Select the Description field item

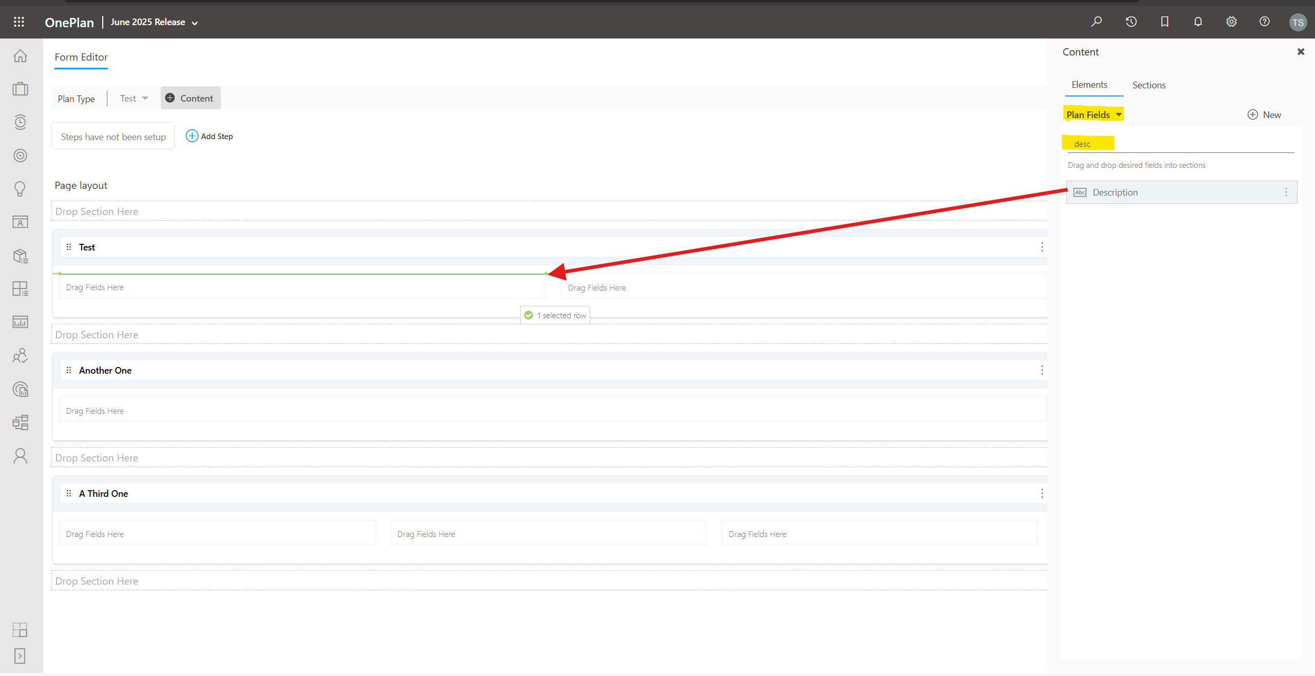[1181, 192]
